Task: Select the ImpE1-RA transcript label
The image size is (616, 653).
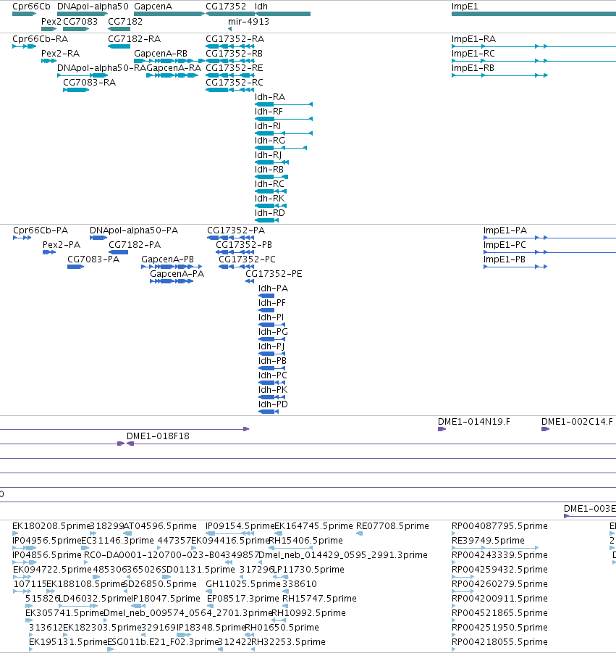Action: [473, 39]
